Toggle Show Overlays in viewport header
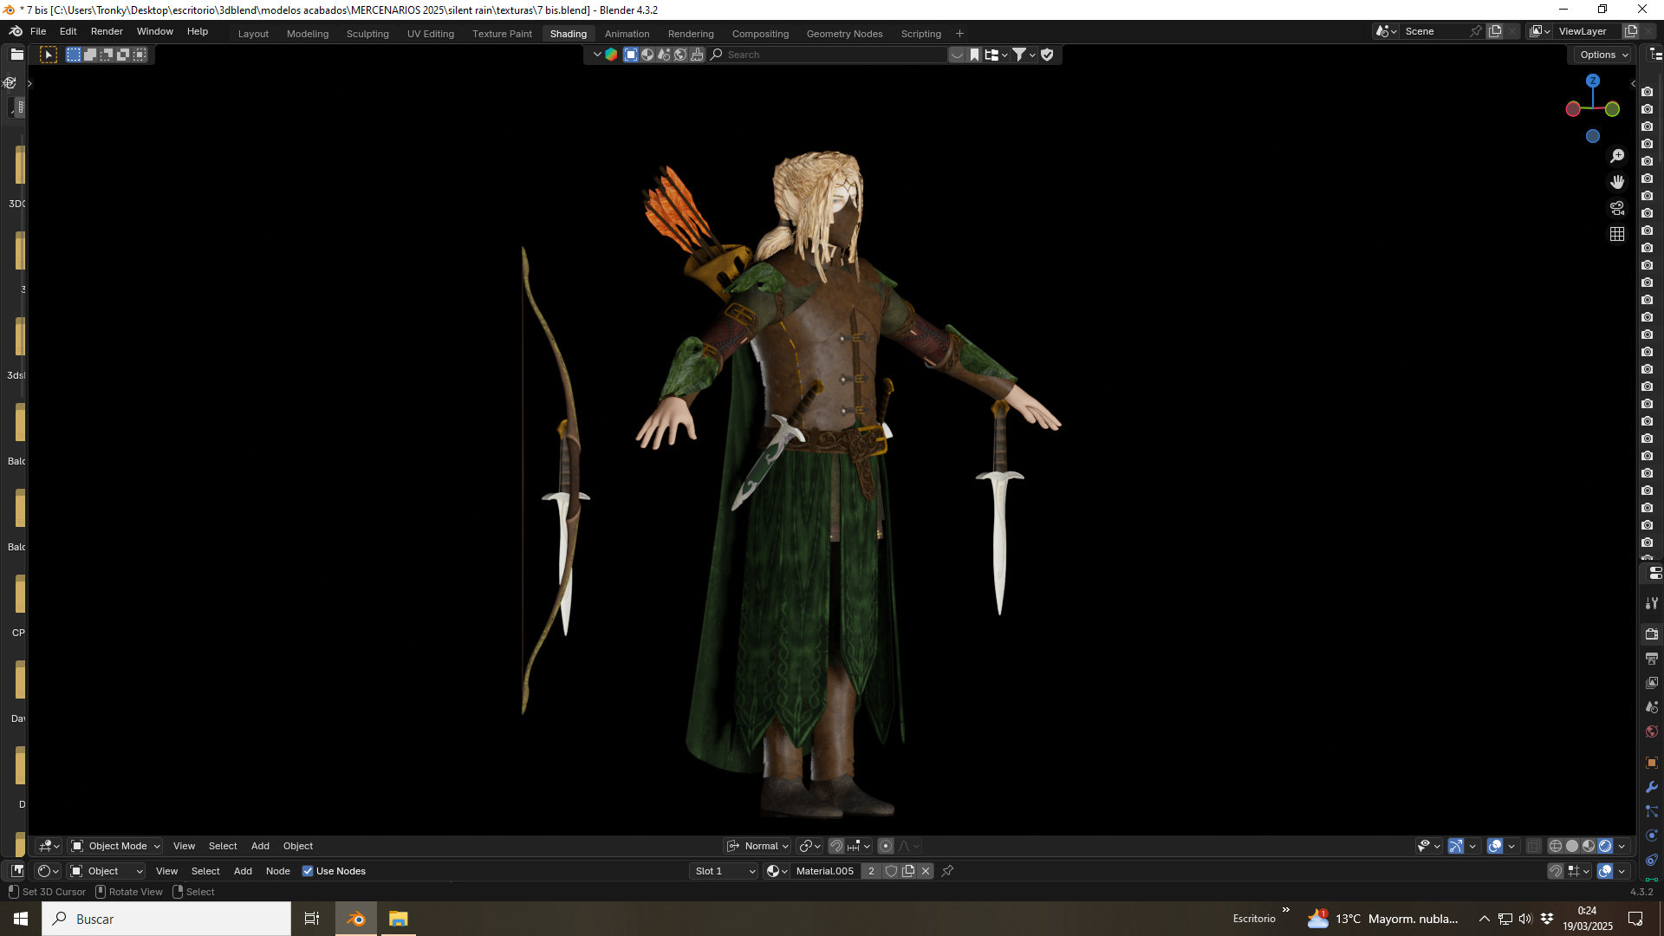1664x936 pixels. tap(1495, 846)
